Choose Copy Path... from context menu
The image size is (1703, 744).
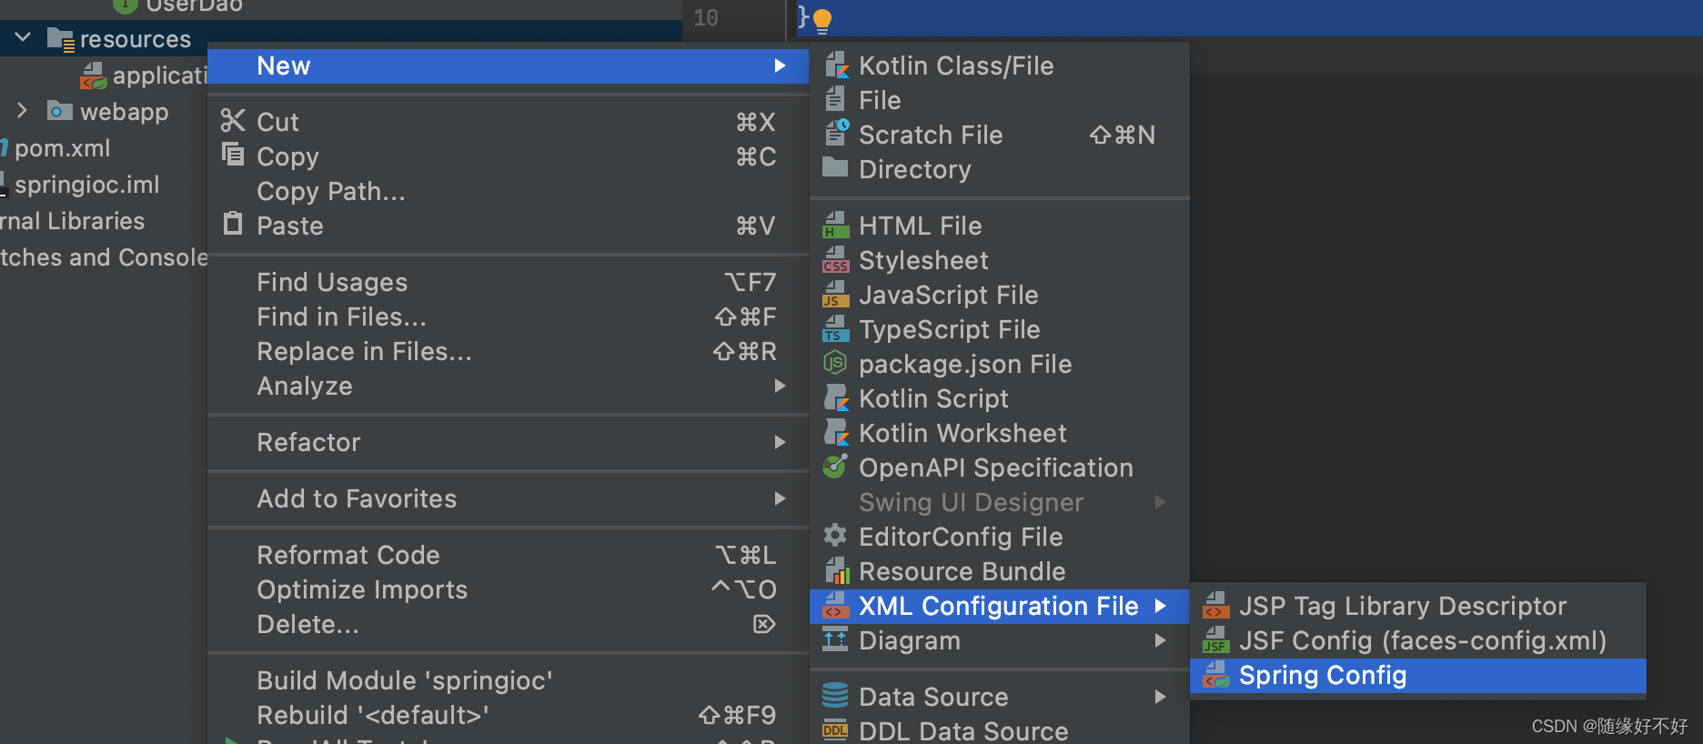[509, 191]
